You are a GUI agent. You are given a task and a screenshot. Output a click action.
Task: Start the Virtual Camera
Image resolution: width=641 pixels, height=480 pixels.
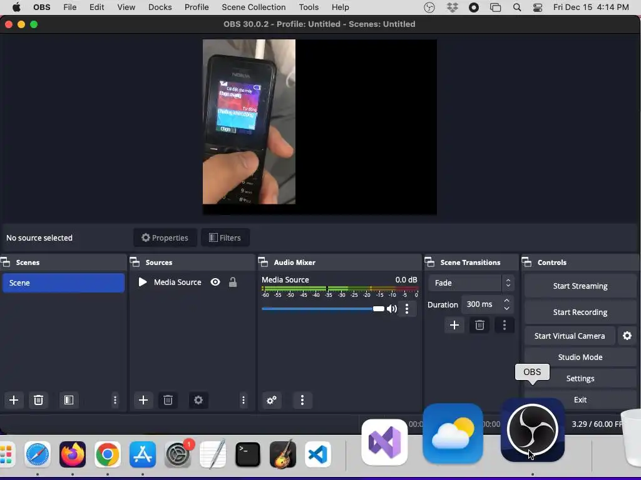coord(570,336)
